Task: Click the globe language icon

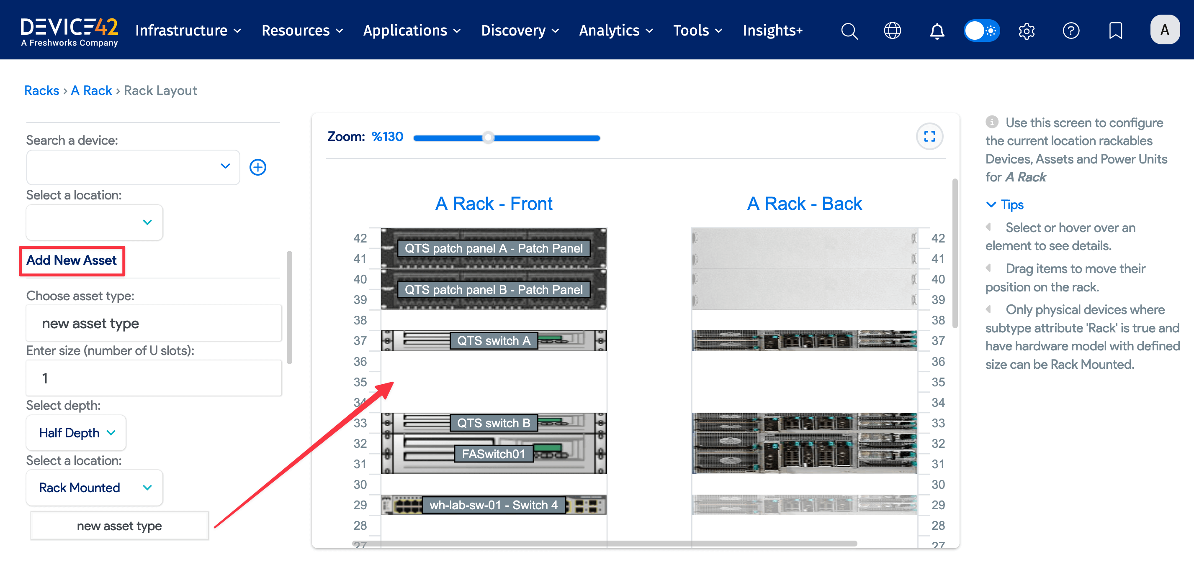Action: coord(891,31)
